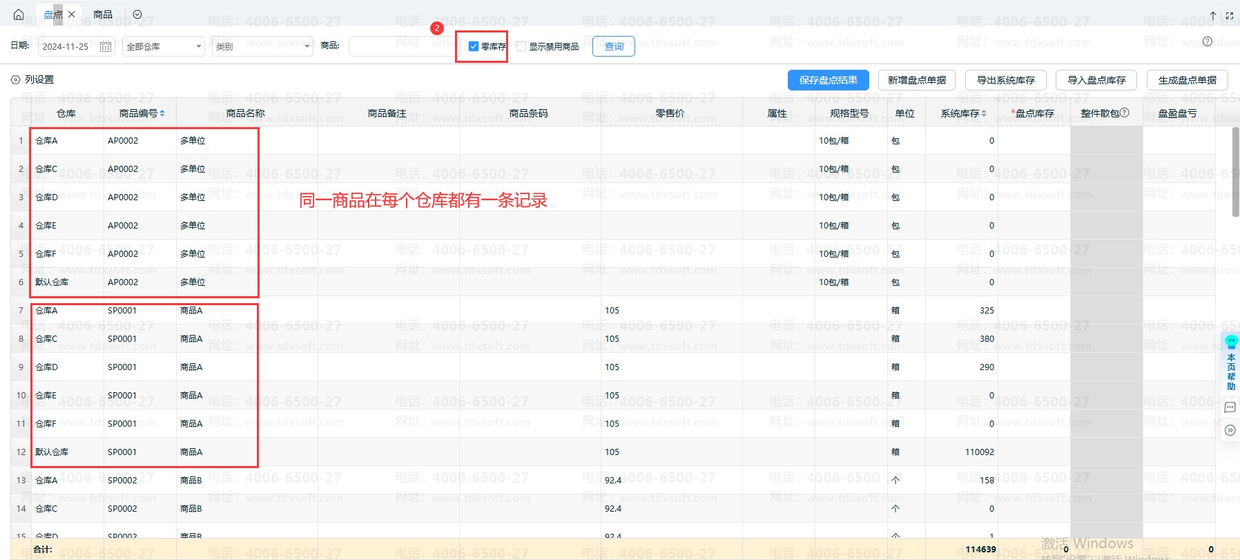Screen dimensions: 1240x560
Task: Uncheck the 零库存 checkbox
Action: [x=474, y=46]
